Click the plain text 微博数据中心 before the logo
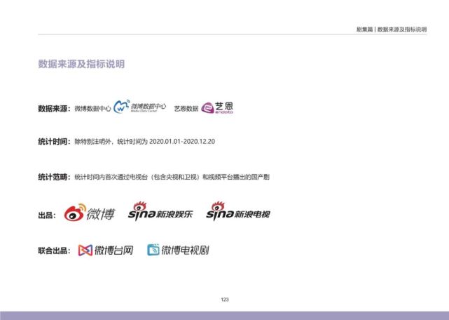This screenshot has width=449, height=320. [92, 109]
